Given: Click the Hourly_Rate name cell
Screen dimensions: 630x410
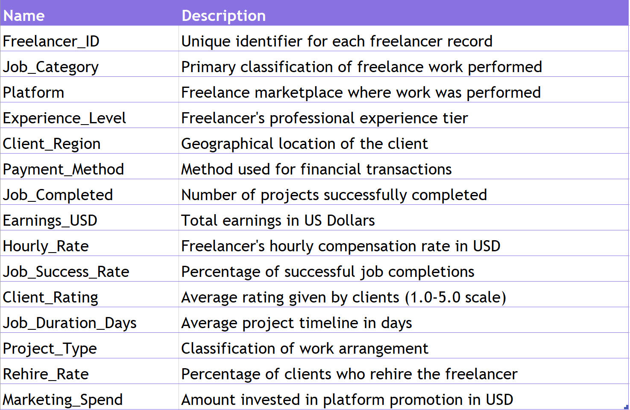Looking at the screenshot, I should click(x=46, y=246).
